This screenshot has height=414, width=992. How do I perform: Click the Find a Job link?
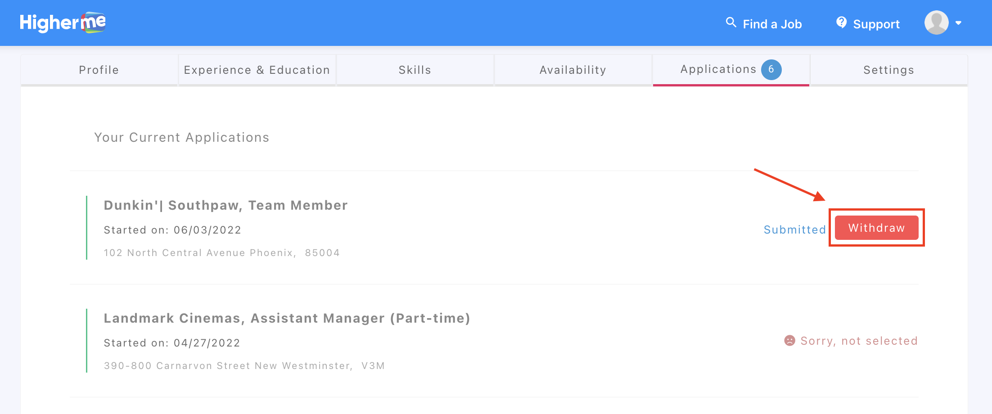click(772, 24)
